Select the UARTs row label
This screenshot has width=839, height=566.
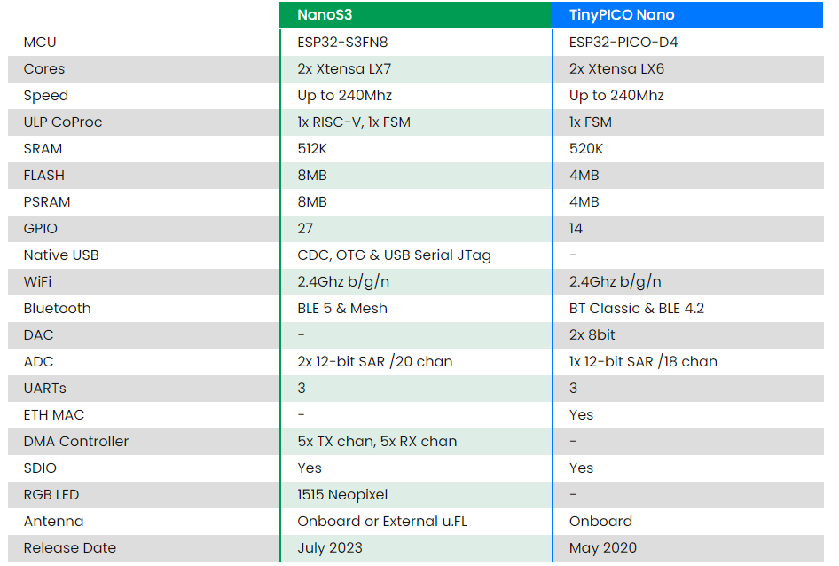tap(44, 389)
